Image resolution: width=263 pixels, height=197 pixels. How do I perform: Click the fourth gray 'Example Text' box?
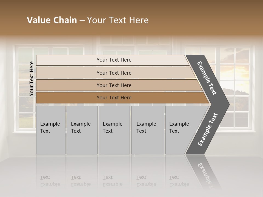point(148,130)
